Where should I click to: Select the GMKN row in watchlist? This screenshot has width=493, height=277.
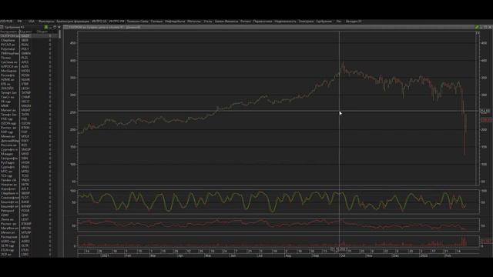click(29, 53)
